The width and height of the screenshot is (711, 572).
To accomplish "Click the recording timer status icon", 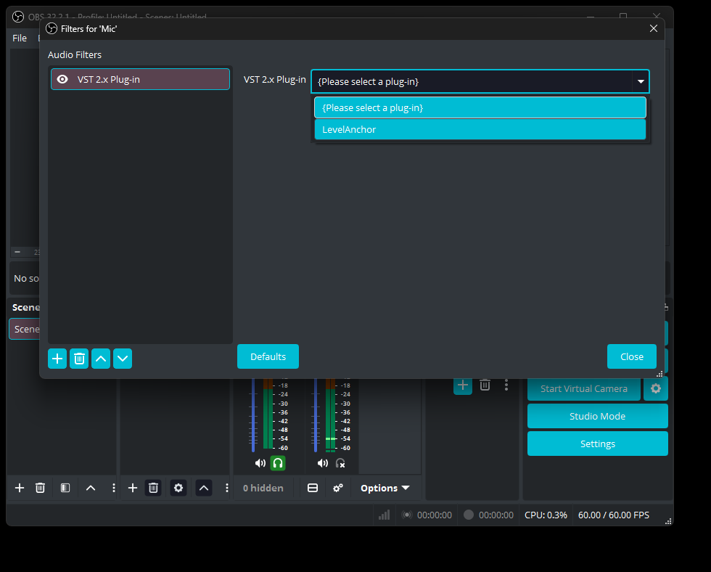I will pyautogui.click(x=469, y=515).
